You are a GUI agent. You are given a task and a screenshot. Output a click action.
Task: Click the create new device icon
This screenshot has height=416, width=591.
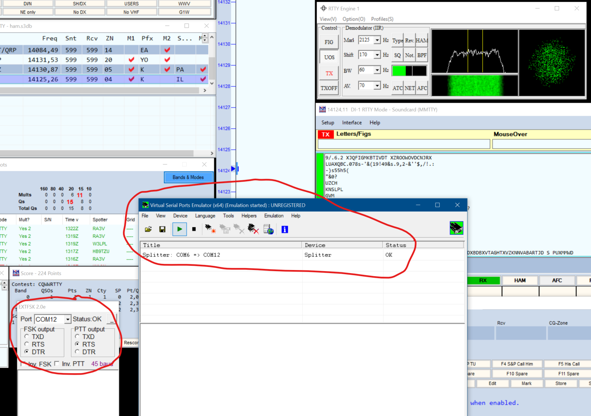click(x=210, y=230)
